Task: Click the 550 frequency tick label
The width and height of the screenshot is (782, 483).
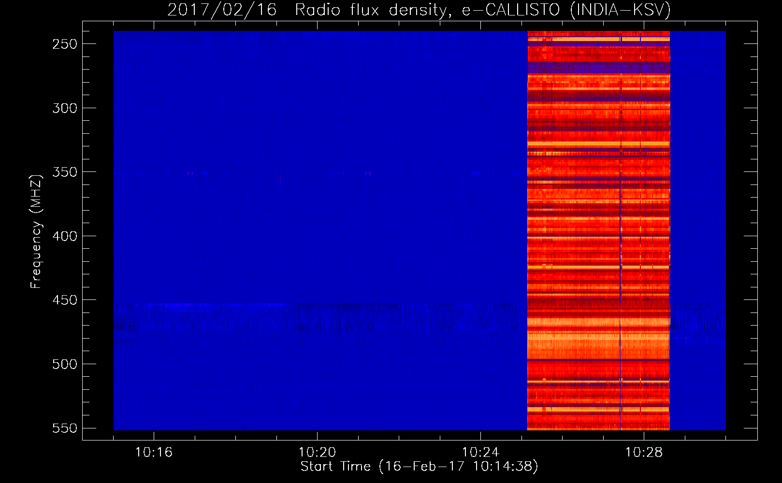Action: [x=65, y=428]
